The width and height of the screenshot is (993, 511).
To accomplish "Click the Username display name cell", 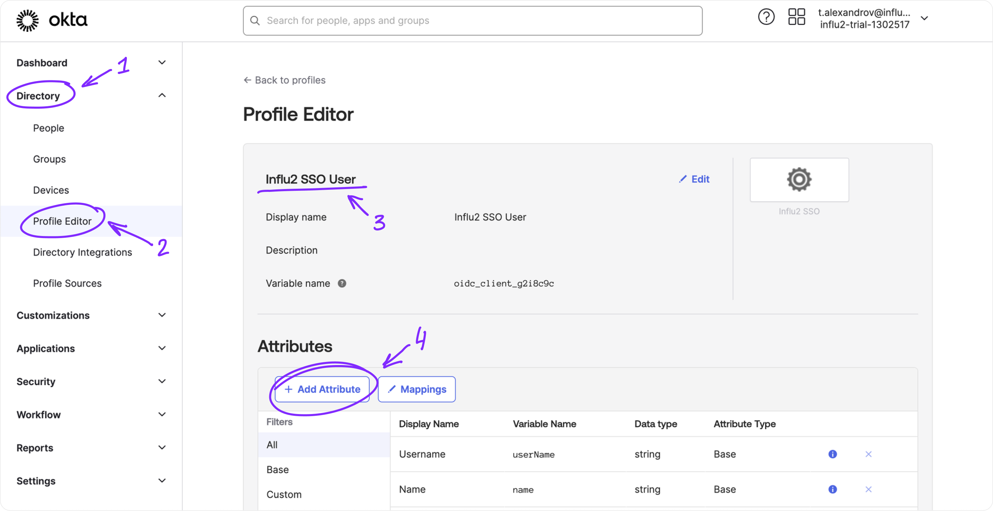I will click(422, 454).
